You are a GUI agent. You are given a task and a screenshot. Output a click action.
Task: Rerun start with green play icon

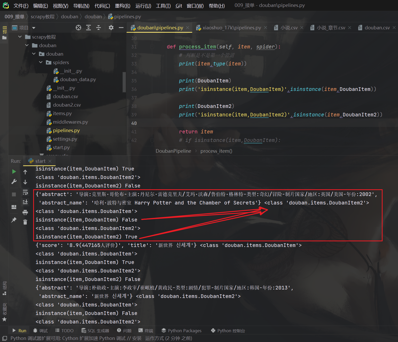[x=14, y=172]
